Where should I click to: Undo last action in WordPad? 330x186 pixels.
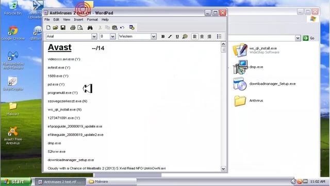122,27
